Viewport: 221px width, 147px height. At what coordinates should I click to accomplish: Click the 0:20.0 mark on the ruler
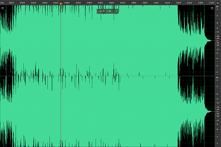point(45,3)
